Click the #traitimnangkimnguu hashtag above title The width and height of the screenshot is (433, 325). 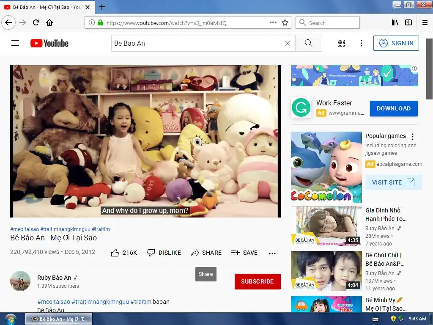click(x=65, y=229)
